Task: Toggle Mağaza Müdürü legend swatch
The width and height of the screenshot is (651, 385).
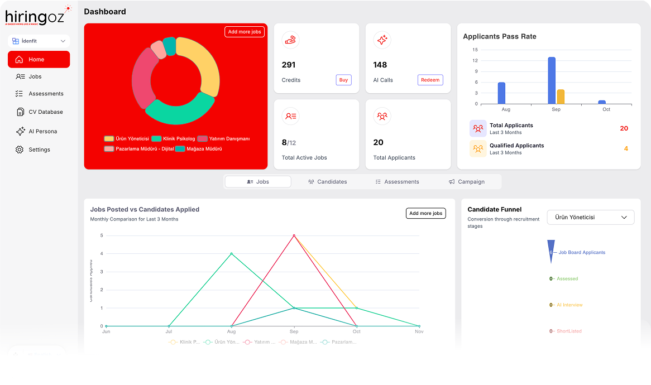Action: click(x=180, y=148)
